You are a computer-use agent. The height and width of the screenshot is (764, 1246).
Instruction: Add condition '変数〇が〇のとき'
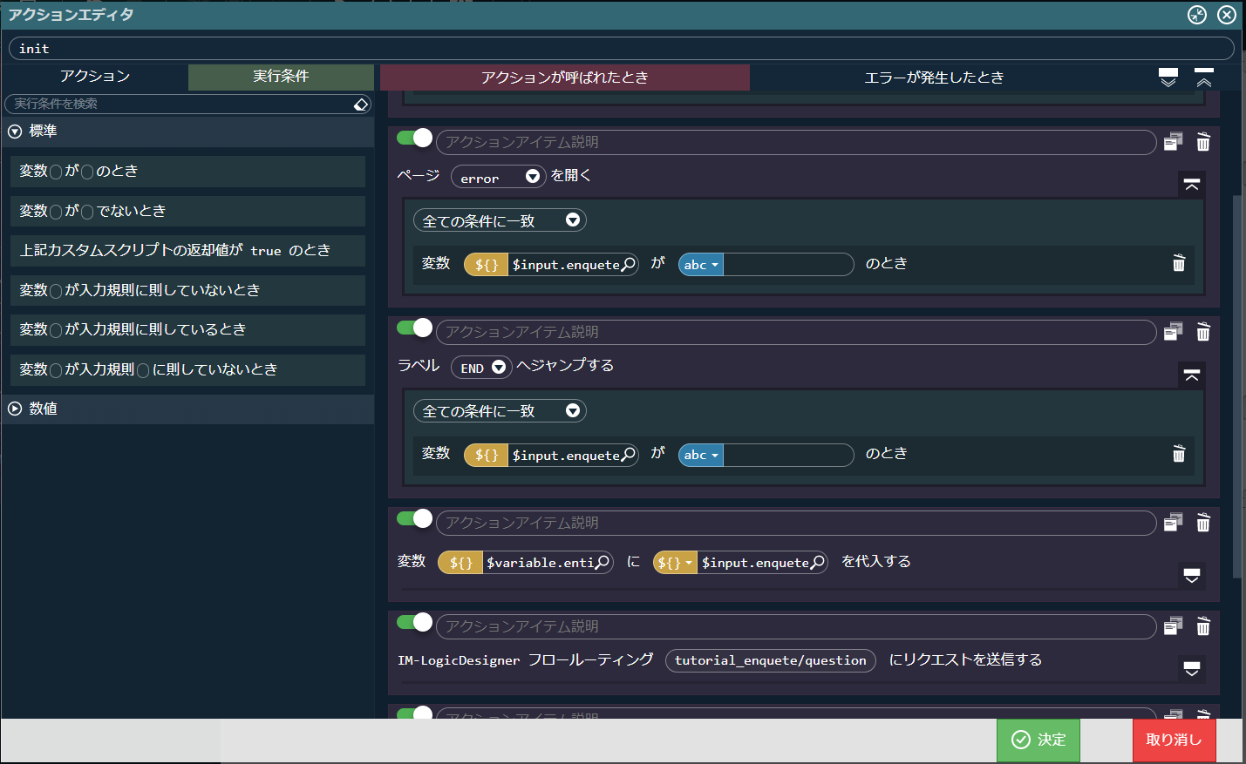(x=187, y=172)
